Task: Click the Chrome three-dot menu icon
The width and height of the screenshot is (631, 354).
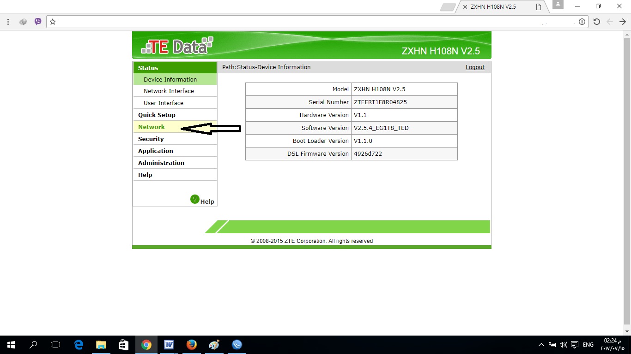Action: pyautogui.click(x=8, y=22)
